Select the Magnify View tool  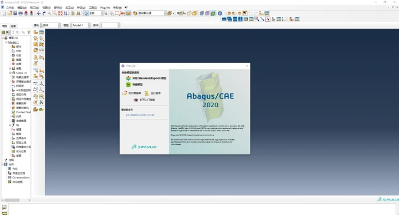[x=49, y=13]
